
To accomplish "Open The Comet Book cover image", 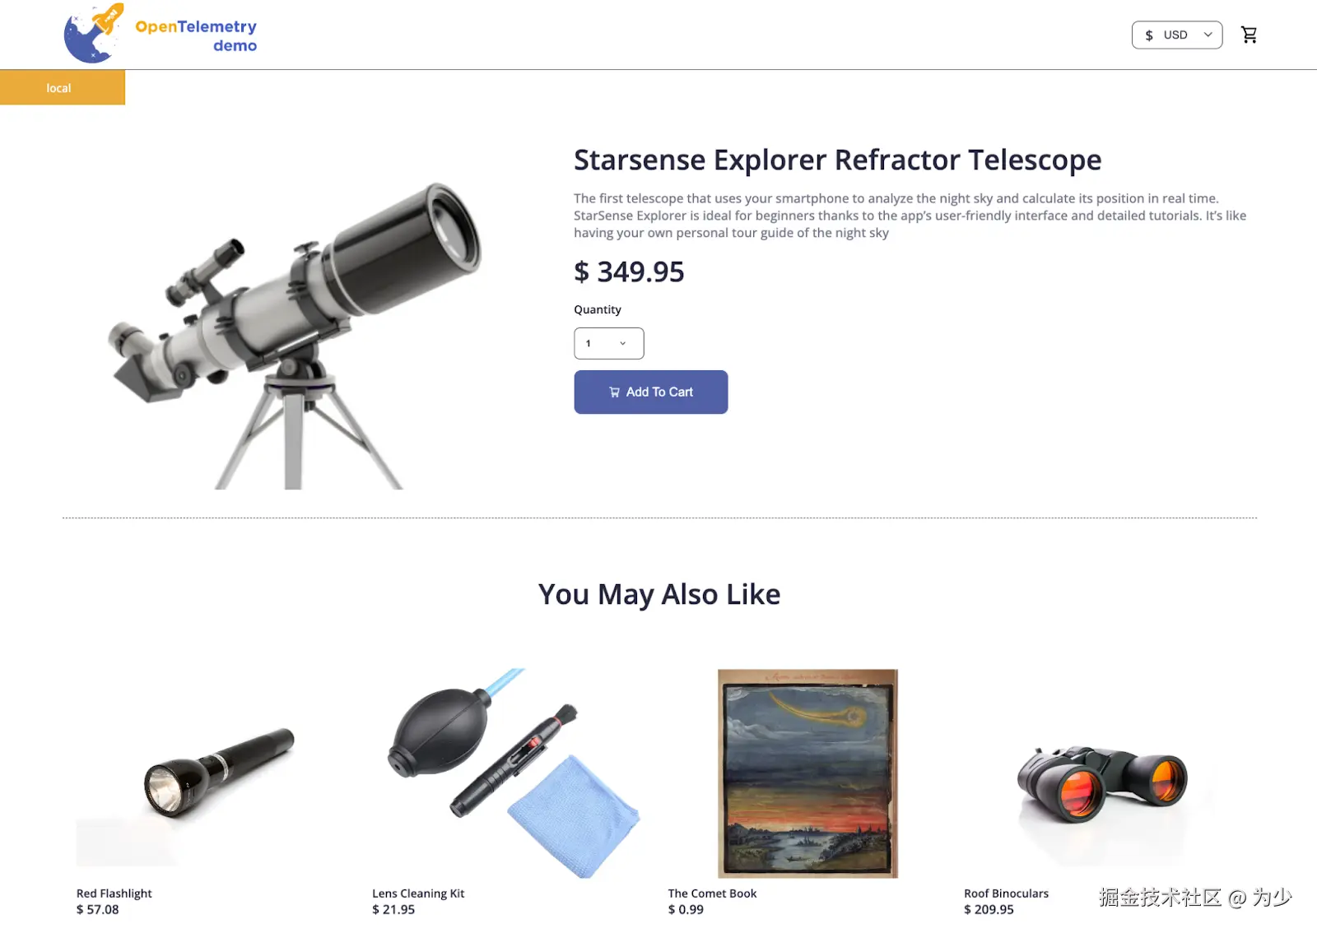I will pos(807,773).
